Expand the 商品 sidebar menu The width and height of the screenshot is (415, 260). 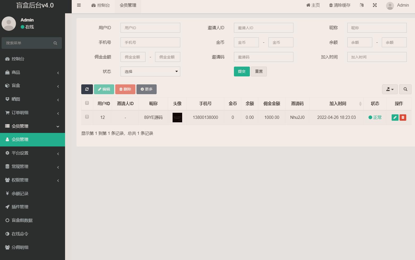click(32, 72)
